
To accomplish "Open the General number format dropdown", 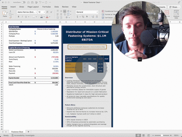I will coord(87,12).
